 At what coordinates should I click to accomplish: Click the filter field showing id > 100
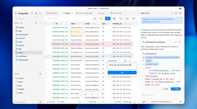[x=69, y=19]
